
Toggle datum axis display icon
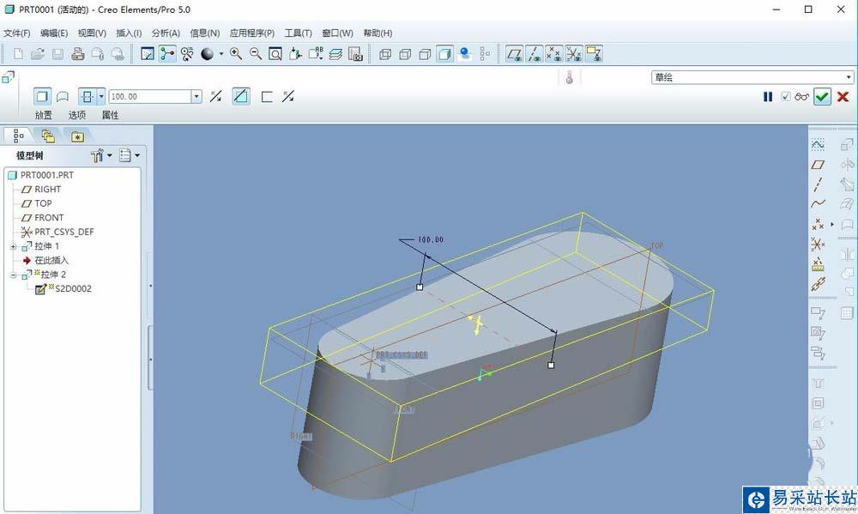coord(534,54)
